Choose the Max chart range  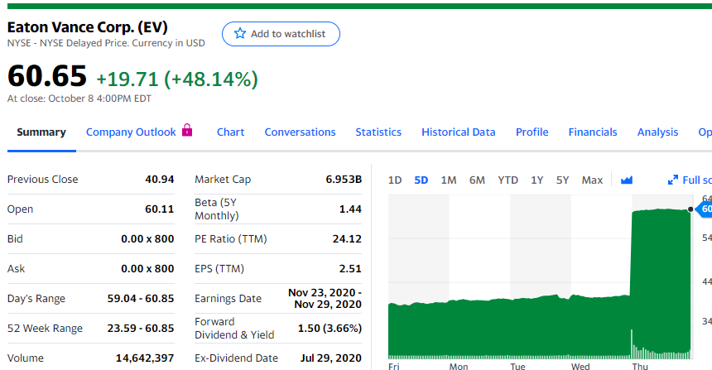592,180
